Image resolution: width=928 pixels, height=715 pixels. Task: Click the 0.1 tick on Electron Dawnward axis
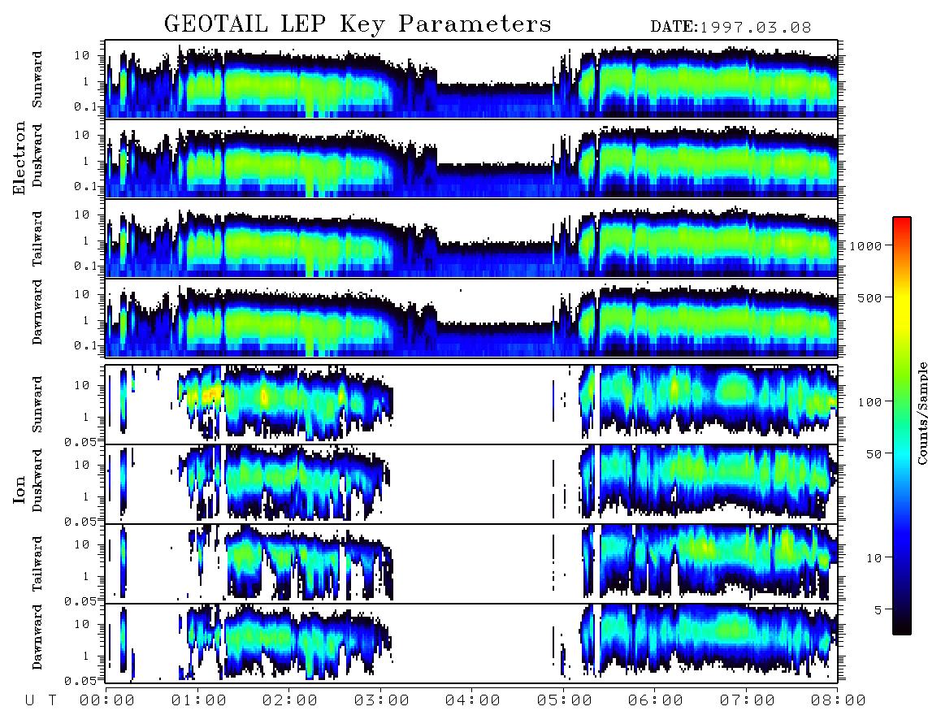85,345
